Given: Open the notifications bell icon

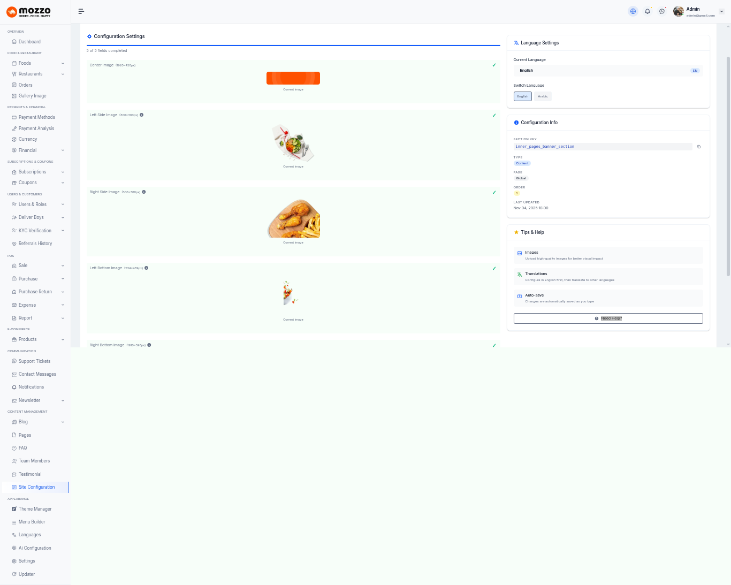Looking at the screenshot, I should [648, 11].
